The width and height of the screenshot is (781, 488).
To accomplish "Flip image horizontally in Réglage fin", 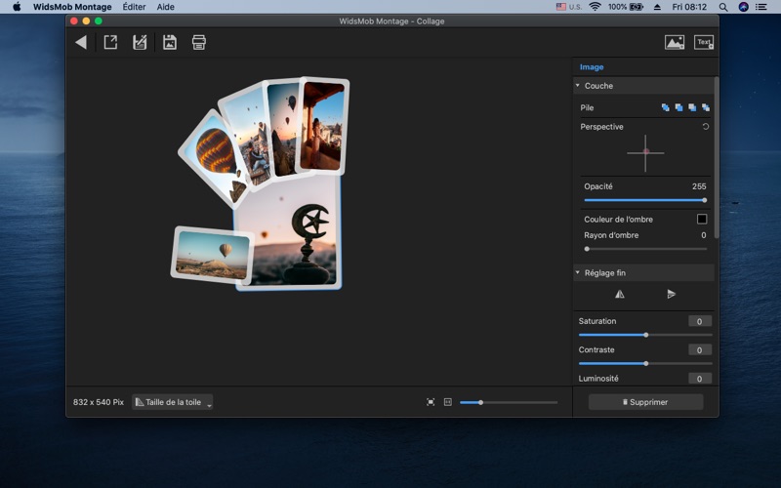I will pos(620,295).
